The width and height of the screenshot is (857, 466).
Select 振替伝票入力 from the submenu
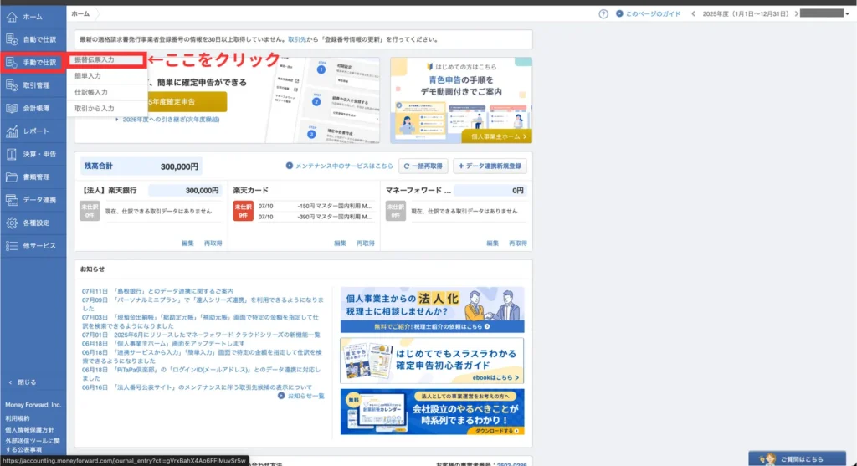(95, 60)
